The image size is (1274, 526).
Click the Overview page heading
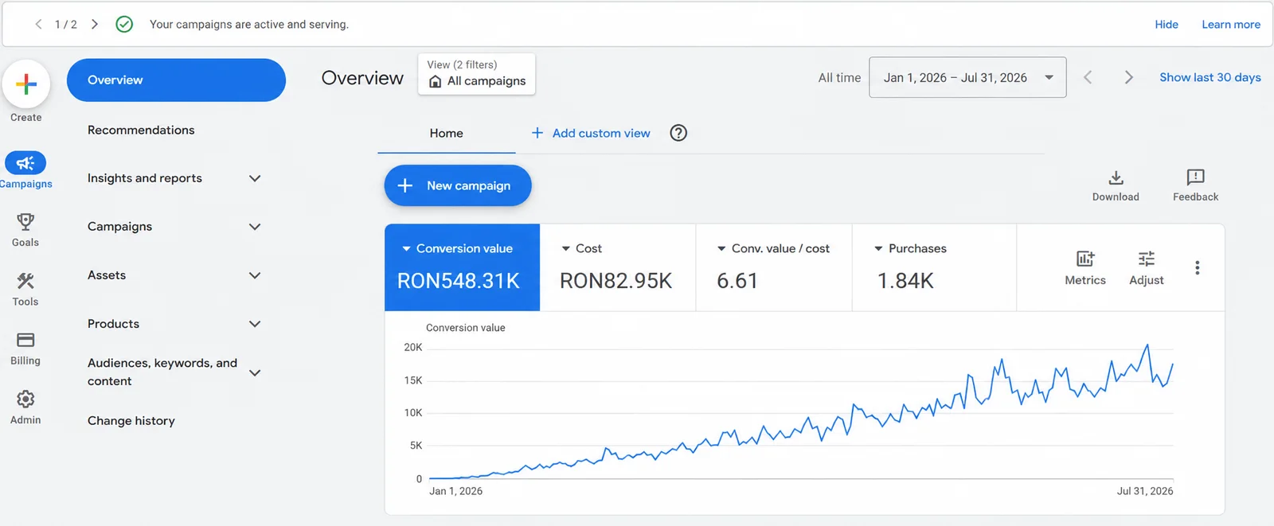[362, 78]
